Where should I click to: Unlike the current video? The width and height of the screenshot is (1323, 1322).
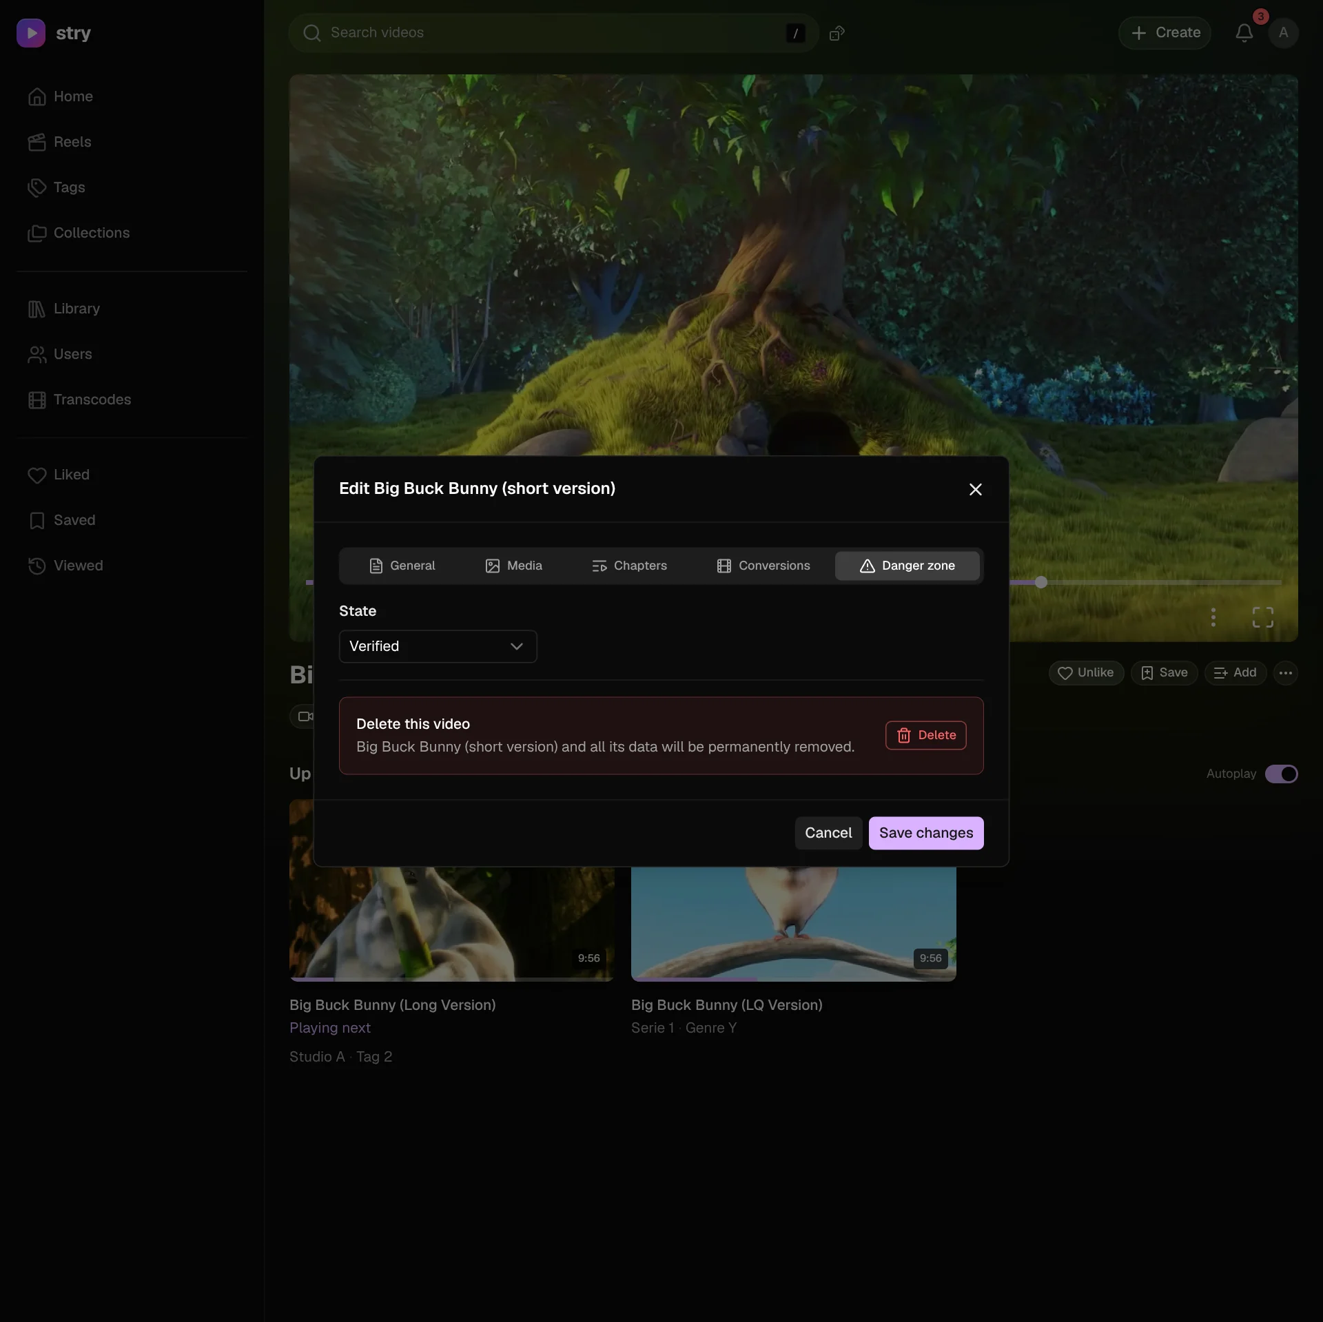1086,673
